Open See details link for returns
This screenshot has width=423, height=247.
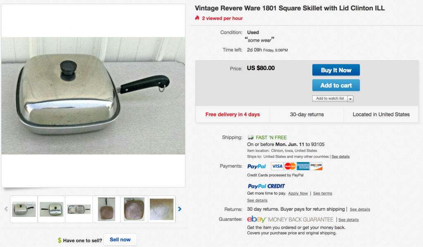[x=360, y=209]
